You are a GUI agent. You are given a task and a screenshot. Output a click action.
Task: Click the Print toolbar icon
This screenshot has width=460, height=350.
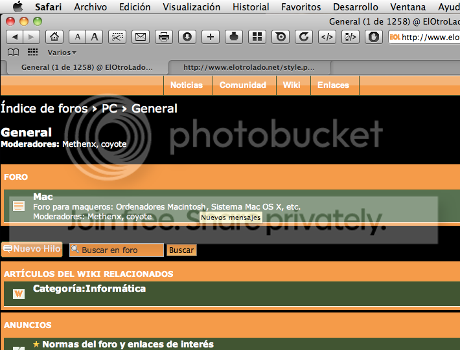coord(164,37)
